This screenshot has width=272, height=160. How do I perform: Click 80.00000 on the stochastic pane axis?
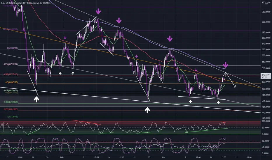click(266, 141)
